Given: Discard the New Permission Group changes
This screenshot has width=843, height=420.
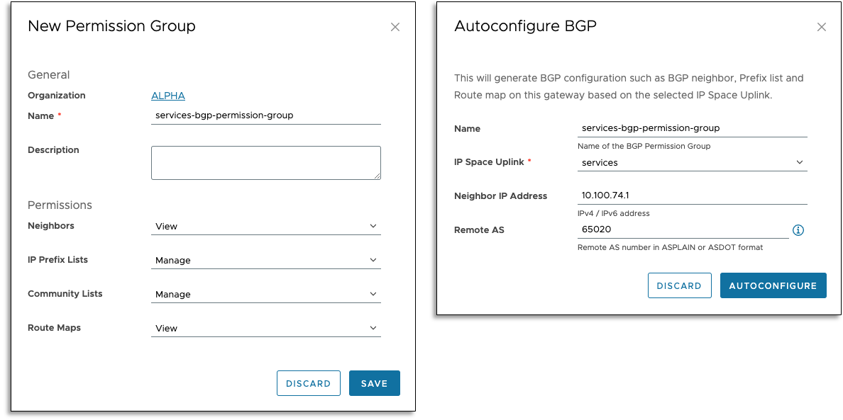Looking at the screenshot, I should [x=308, y=383].
